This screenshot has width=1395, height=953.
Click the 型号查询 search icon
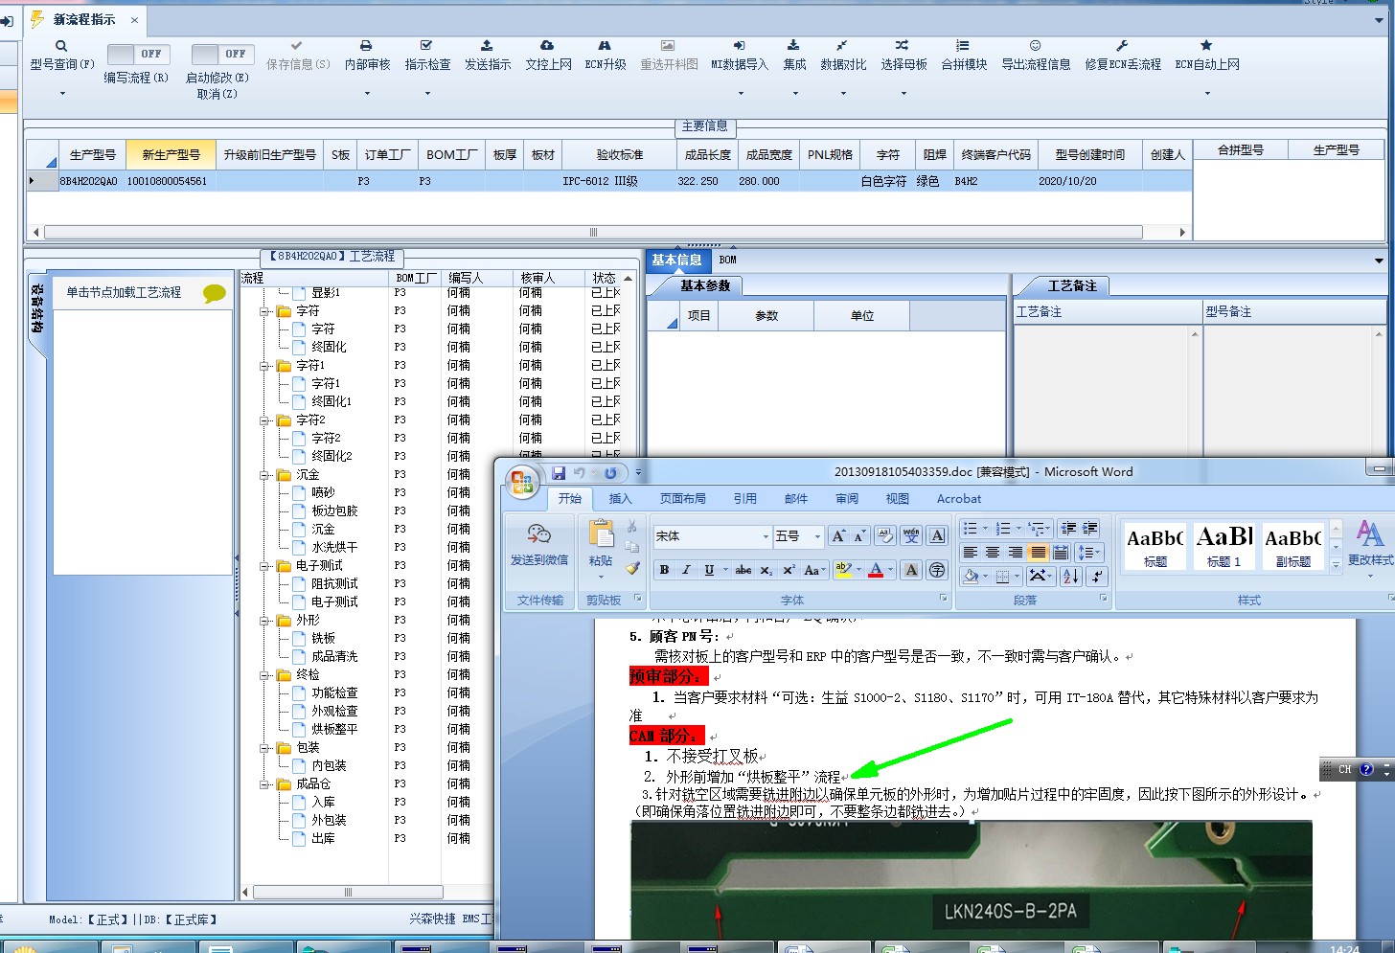pyautogui.click(x=61, y=46)
